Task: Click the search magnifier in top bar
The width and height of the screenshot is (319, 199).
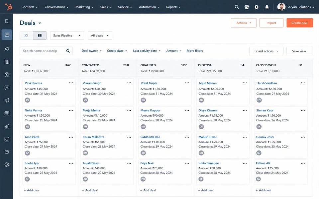Action: tap(237, 7)
